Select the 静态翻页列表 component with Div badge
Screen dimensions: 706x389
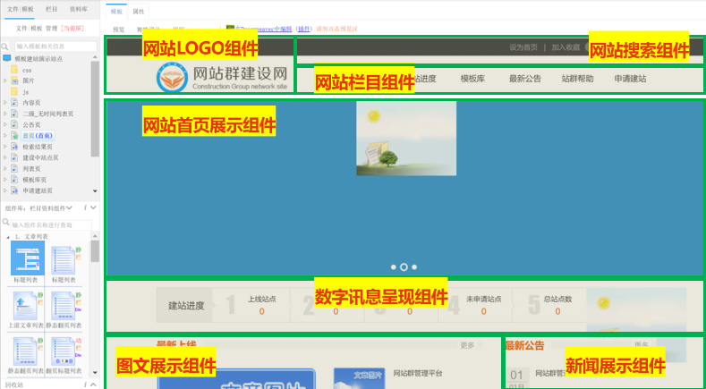click(63, 306)
